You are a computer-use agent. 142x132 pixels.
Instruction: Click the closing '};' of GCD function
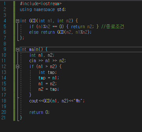coord(22,38)
